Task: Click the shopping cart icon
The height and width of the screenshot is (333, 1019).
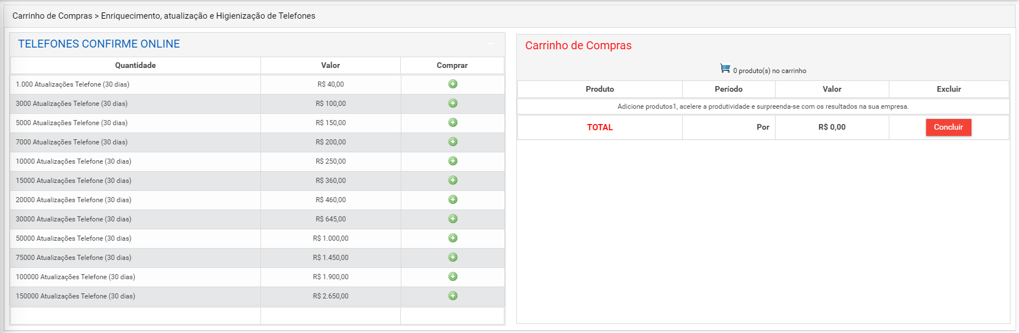Action: tap(725, 68)
